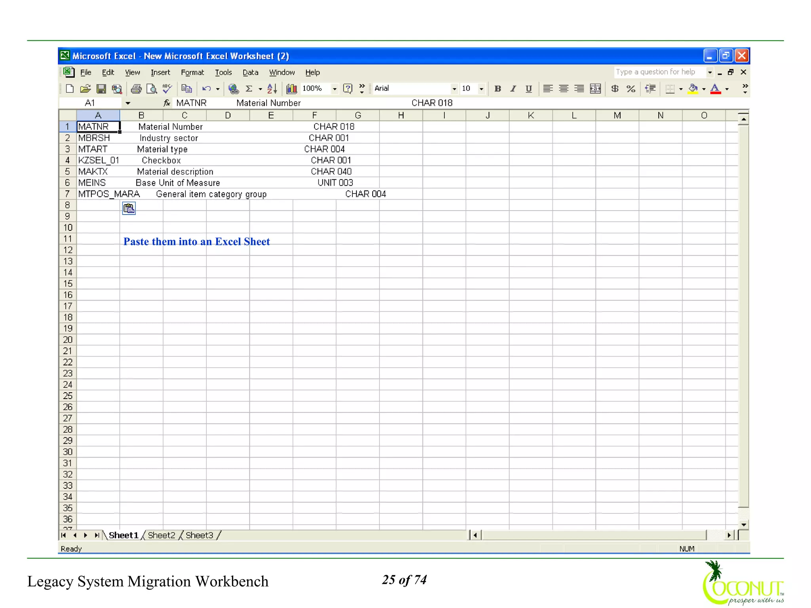This screenshot has height=608, width=811.
Task: Insert a hyperlink with globe icon
Action: 234,89
